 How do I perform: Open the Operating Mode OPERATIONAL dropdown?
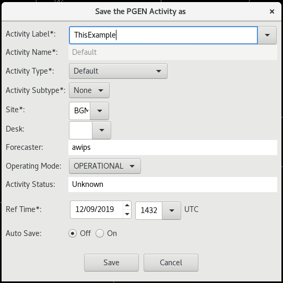click(x=105, y=166)
